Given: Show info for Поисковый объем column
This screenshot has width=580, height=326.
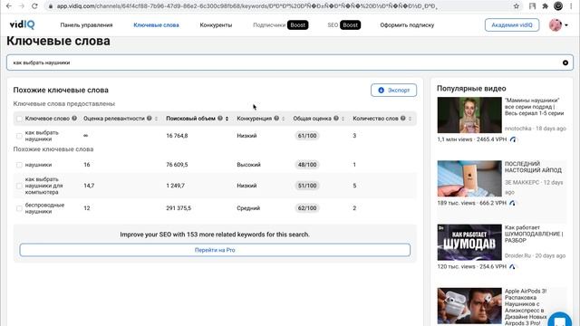Looking at the screenshot, I should pos(220,119).
